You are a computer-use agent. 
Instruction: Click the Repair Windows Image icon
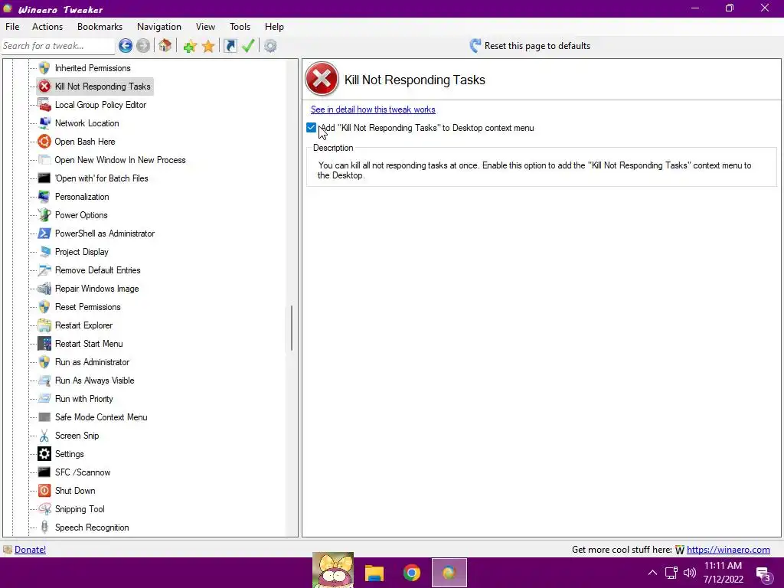pos(44,289)
